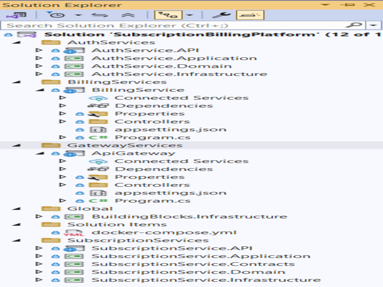Select appsettings.json under ApiGateway
Viewport: 383px width, 287px height.
pos(170,193)
